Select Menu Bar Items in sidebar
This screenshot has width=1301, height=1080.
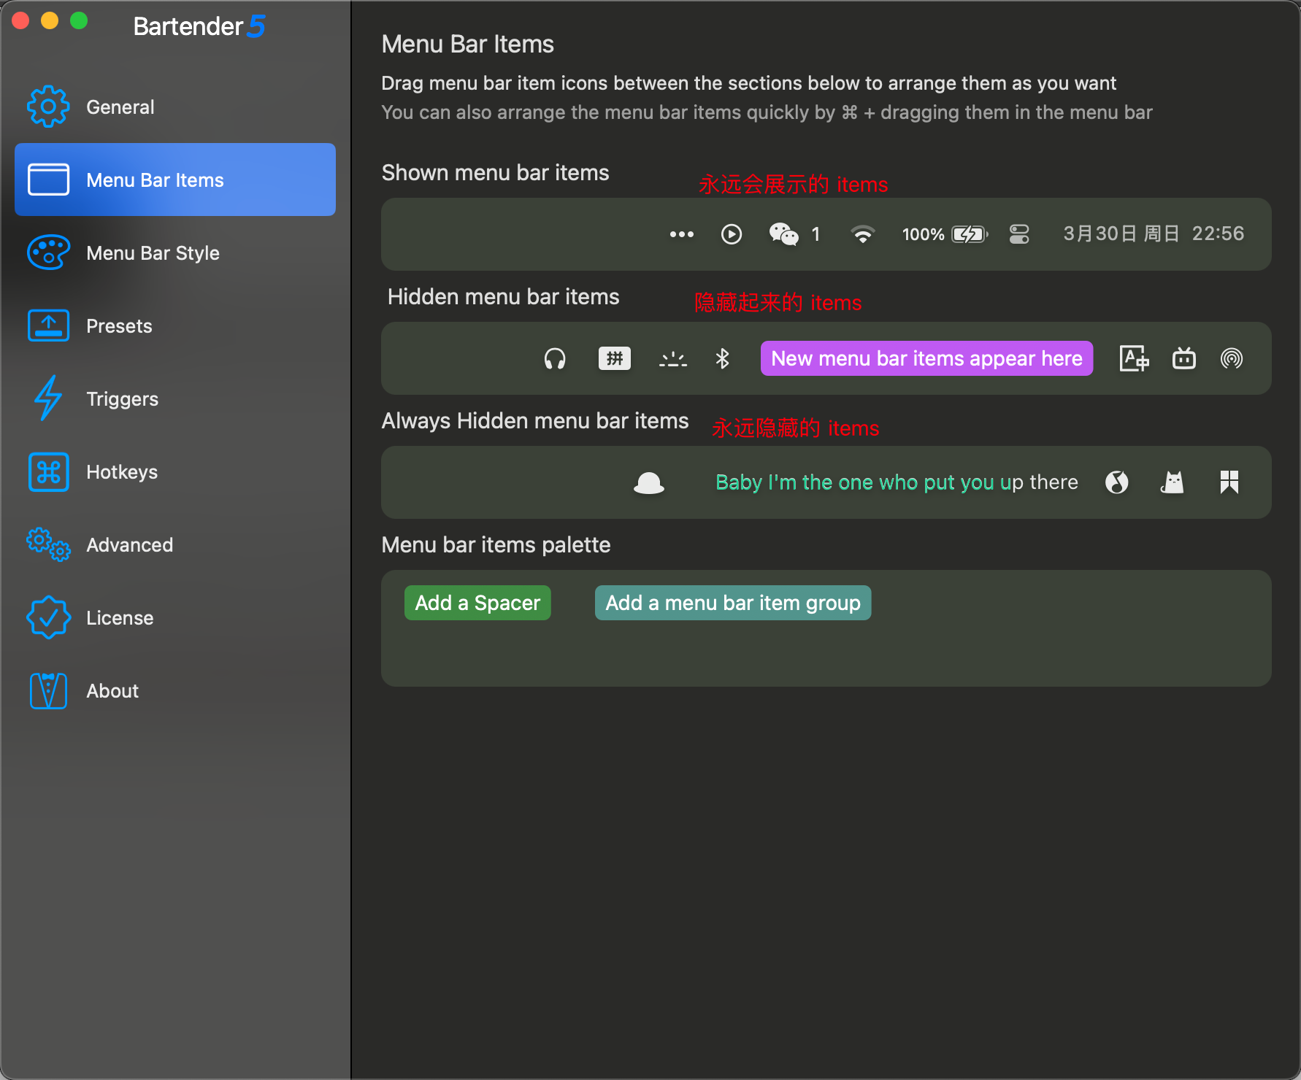click(x=175, y=180)
